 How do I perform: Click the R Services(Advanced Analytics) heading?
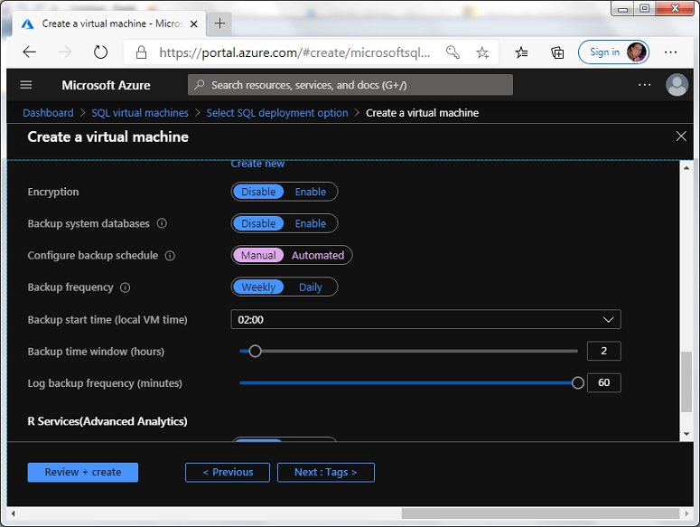point(107,421)
